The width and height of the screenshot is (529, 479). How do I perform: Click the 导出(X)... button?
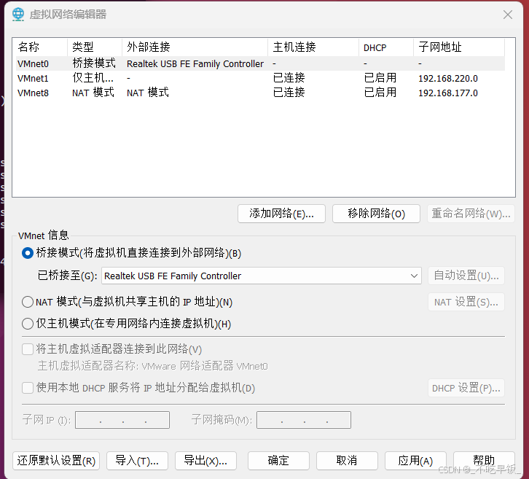coord(205,461)
